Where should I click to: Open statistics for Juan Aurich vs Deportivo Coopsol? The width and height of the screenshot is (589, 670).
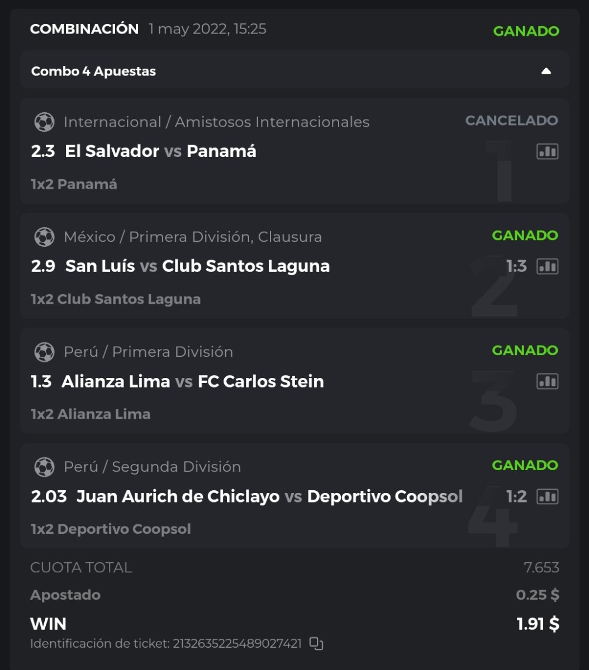[x=547, y=496]
